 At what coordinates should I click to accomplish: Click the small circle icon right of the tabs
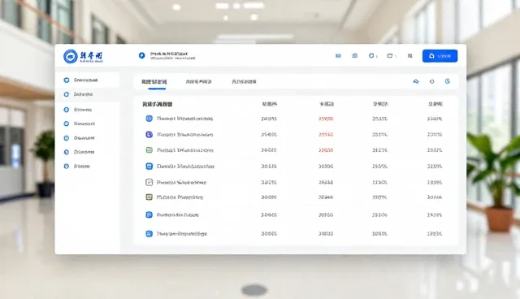[x=431, y=81]
